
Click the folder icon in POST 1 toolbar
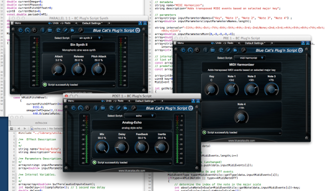125,108
